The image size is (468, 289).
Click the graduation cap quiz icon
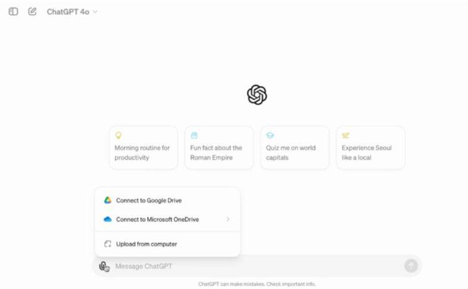tap(270, 136)
